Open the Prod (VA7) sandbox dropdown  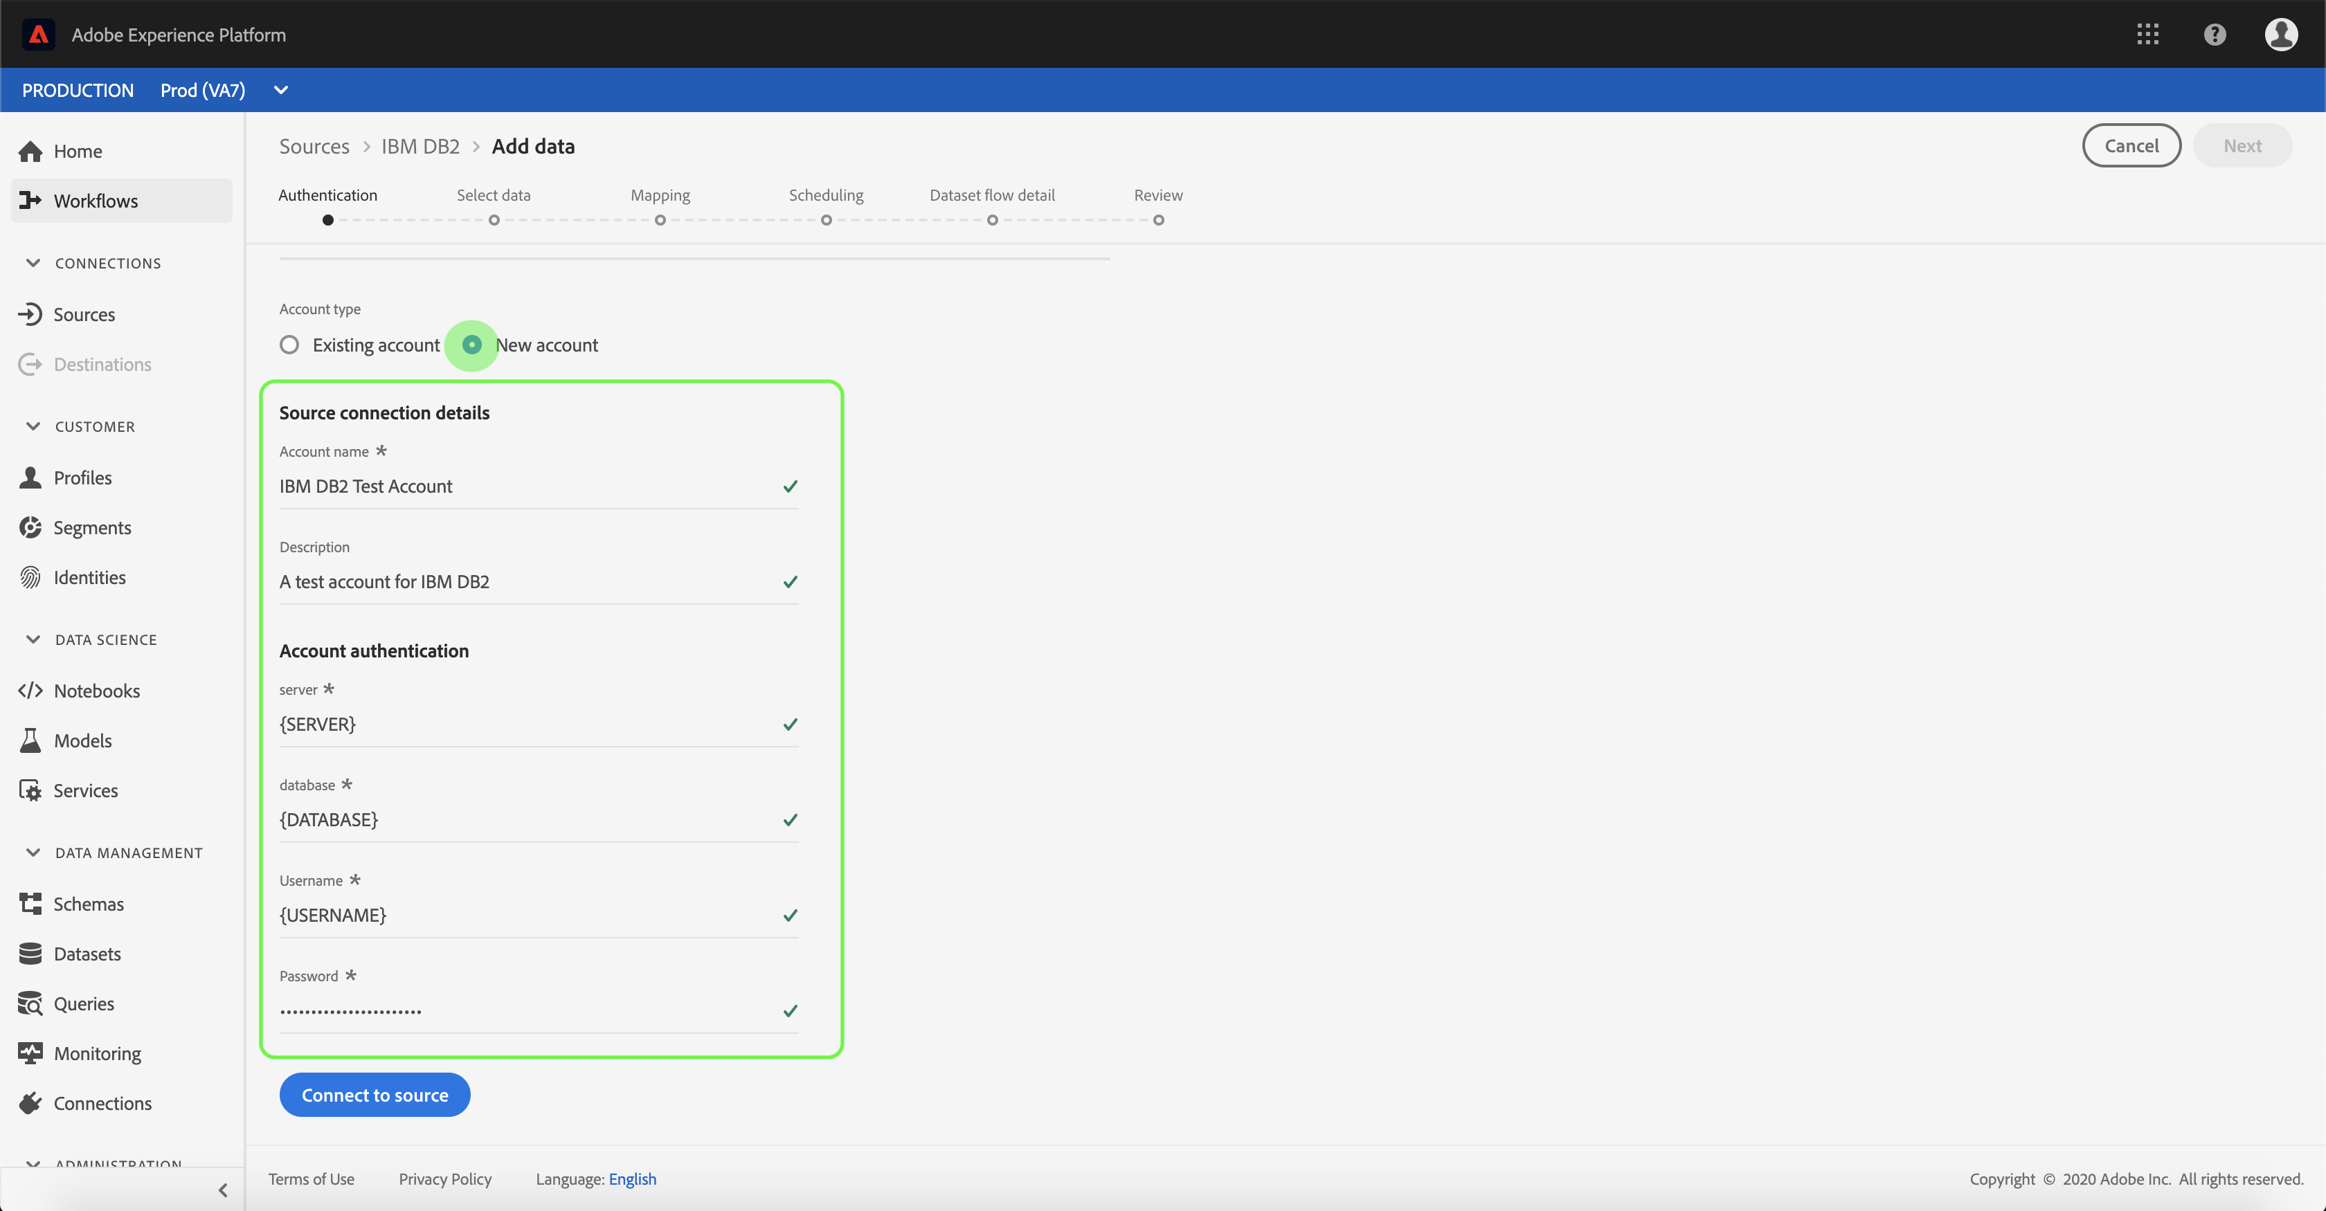(281, 90)
